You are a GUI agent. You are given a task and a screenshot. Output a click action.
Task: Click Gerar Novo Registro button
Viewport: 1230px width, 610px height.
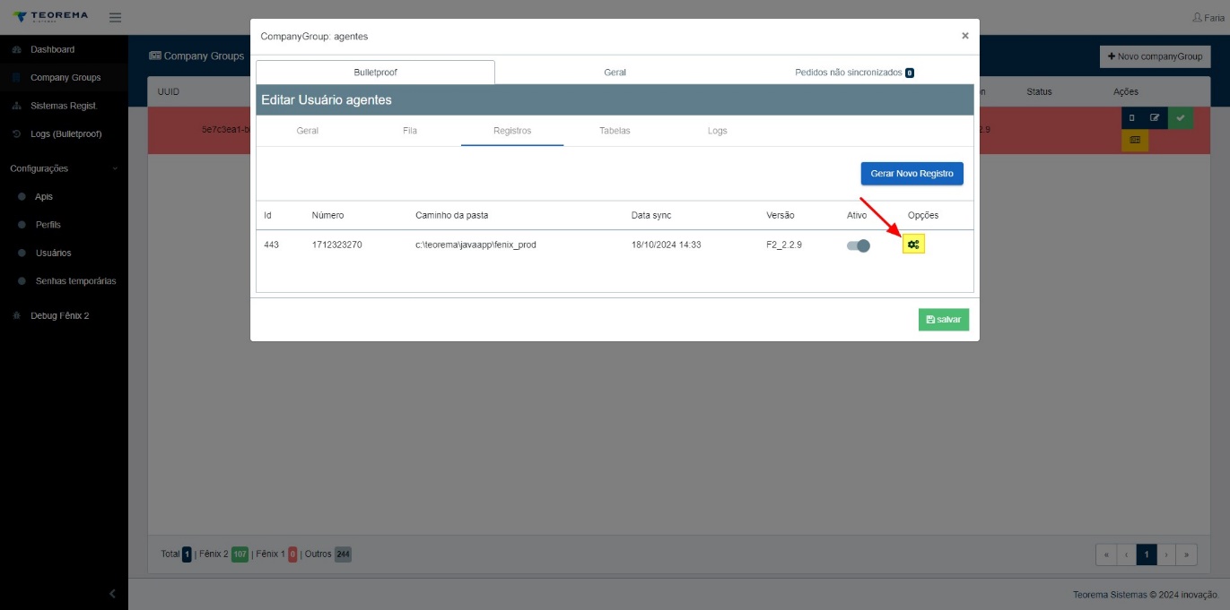912,174
